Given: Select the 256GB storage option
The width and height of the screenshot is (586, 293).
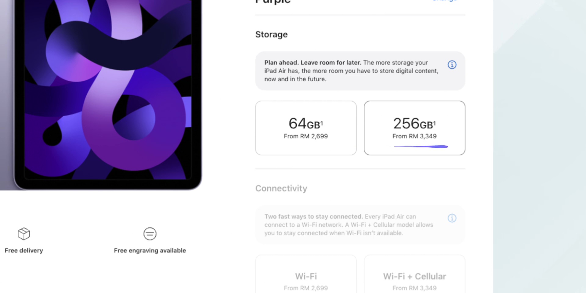Looking at the screenshot, I should coord(414,128).
